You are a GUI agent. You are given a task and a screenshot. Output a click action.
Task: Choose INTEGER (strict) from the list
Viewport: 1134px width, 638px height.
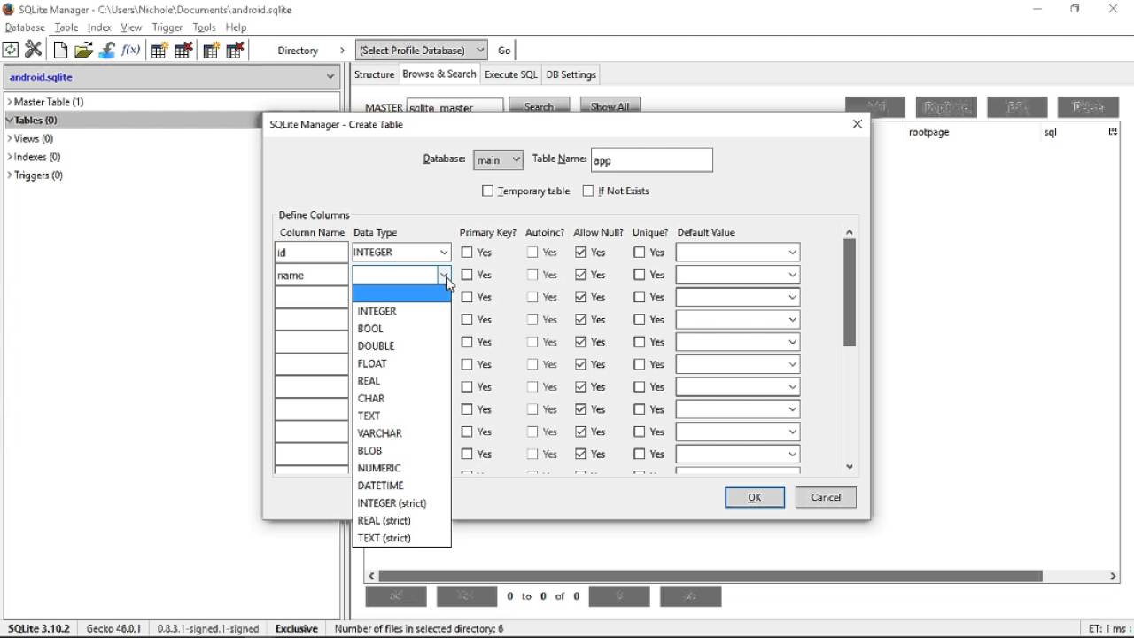pyautogui.click(x=401, y=503)
